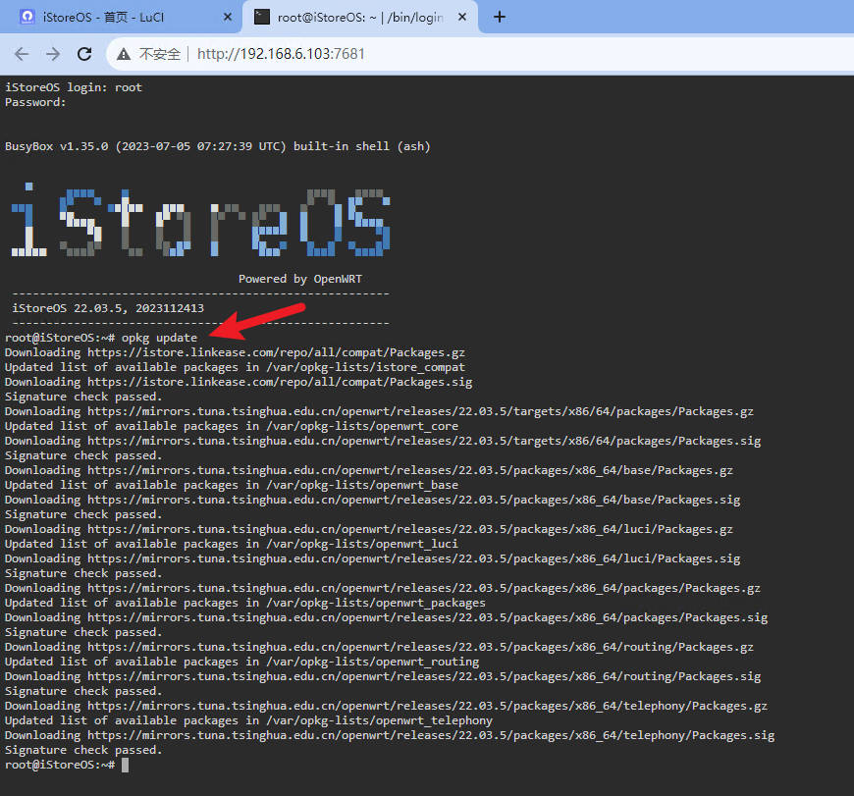
Task: Click the '/var/opkg-lists/openwrt_packages' updated line
Action: pyautogui.click(x=245, y=603)
